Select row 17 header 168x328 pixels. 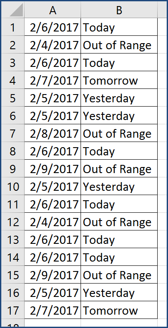tap(13, 310)
